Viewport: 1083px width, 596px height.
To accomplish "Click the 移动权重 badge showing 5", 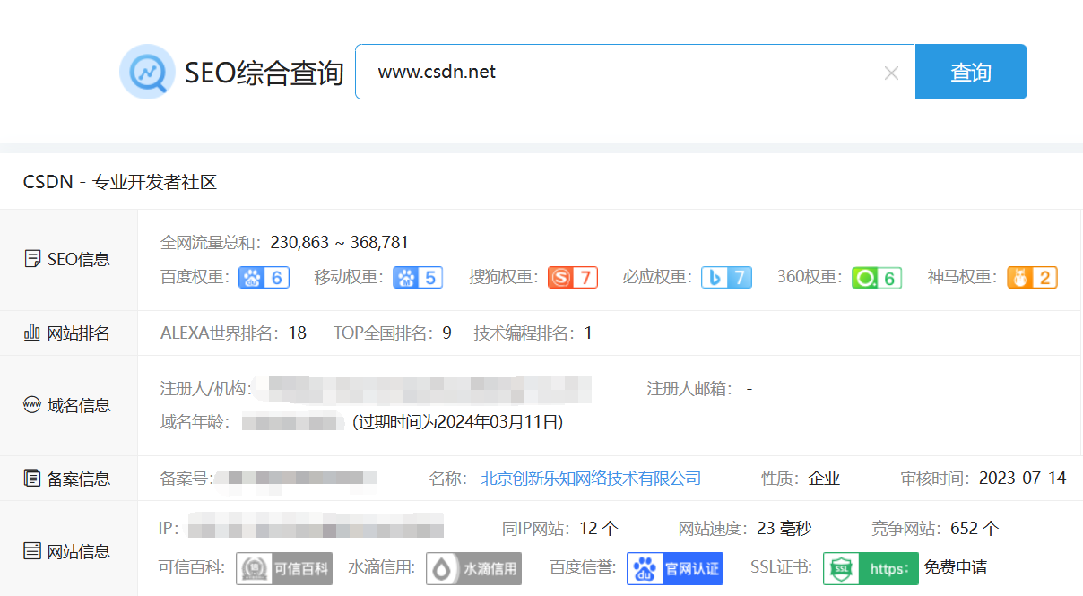I will coord(418,278).
